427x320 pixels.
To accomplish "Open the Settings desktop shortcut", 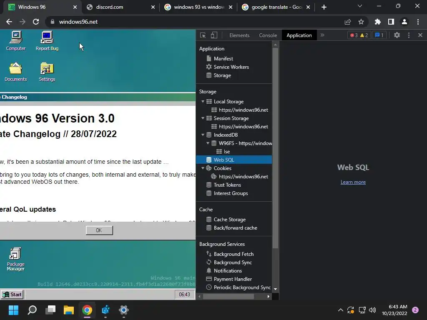I will pos(47,72).
